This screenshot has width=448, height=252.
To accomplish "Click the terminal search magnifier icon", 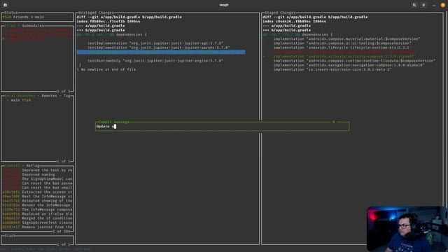I will [414, 5].
